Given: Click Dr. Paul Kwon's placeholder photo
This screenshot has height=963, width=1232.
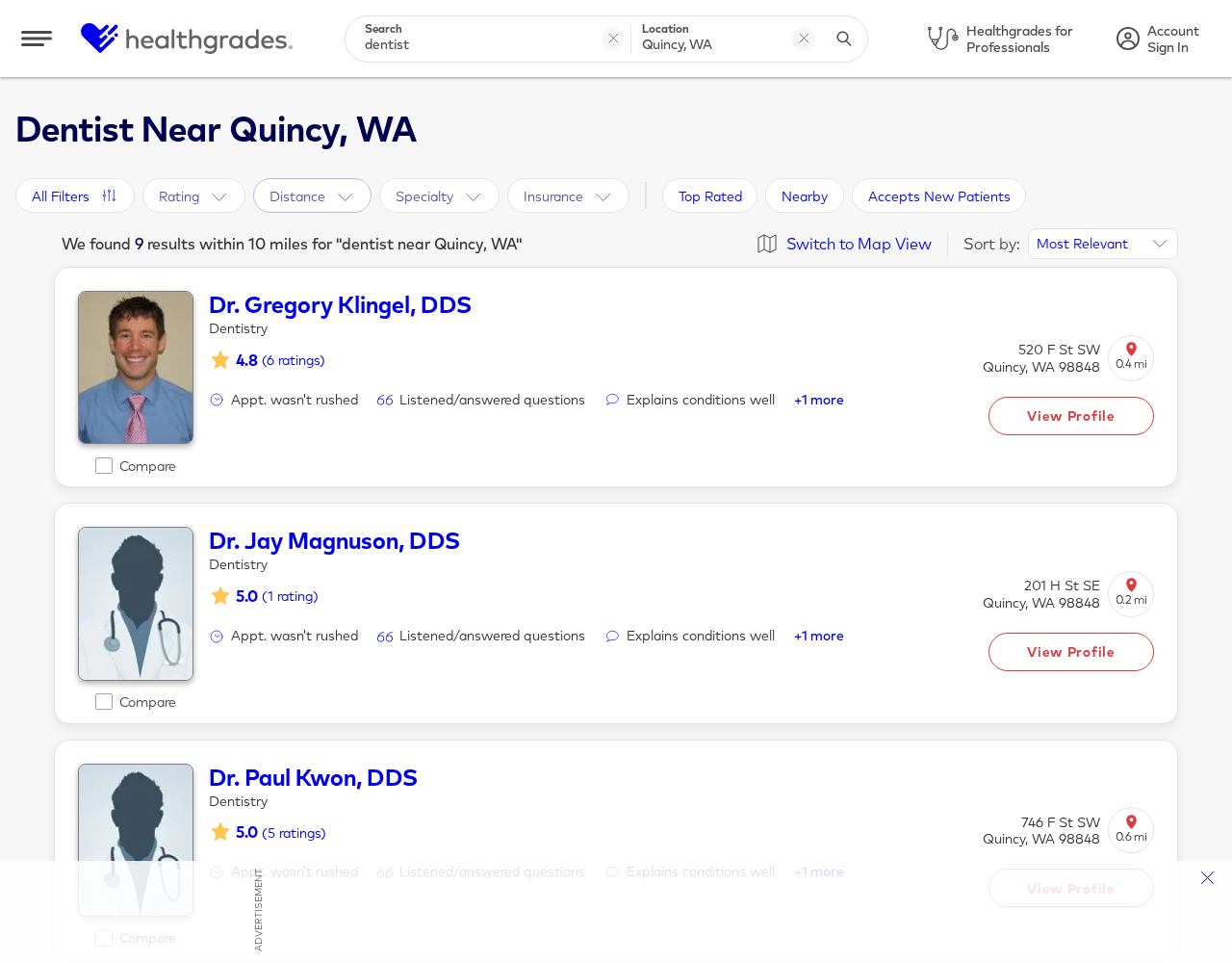Looking at the screenshot, I should tap(136, 840).
